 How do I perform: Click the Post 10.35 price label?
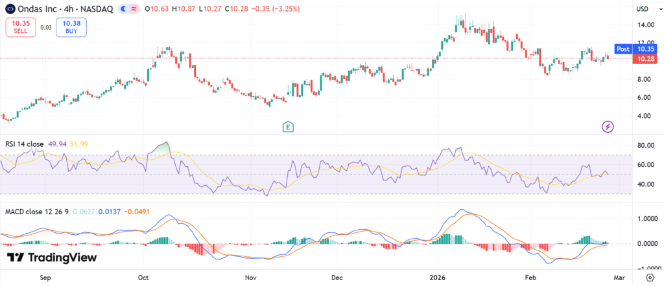point(635,49)
